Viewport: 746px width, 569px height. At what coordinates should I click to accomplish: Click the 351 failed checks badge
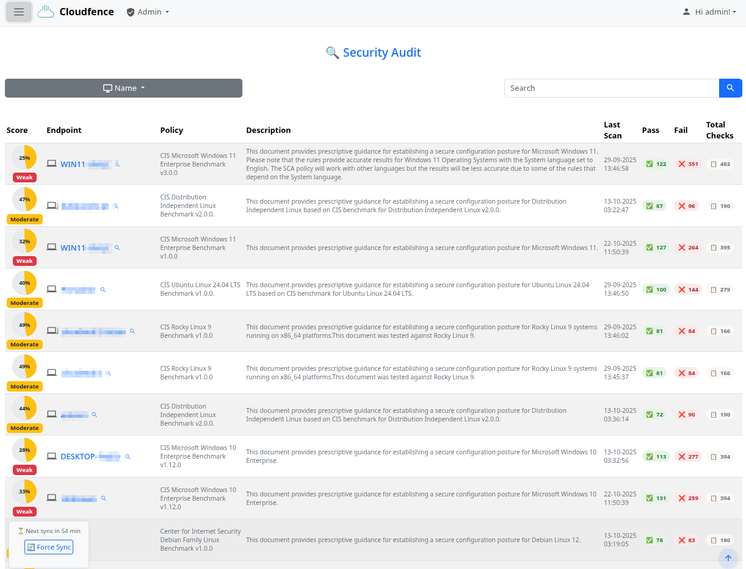687,164
